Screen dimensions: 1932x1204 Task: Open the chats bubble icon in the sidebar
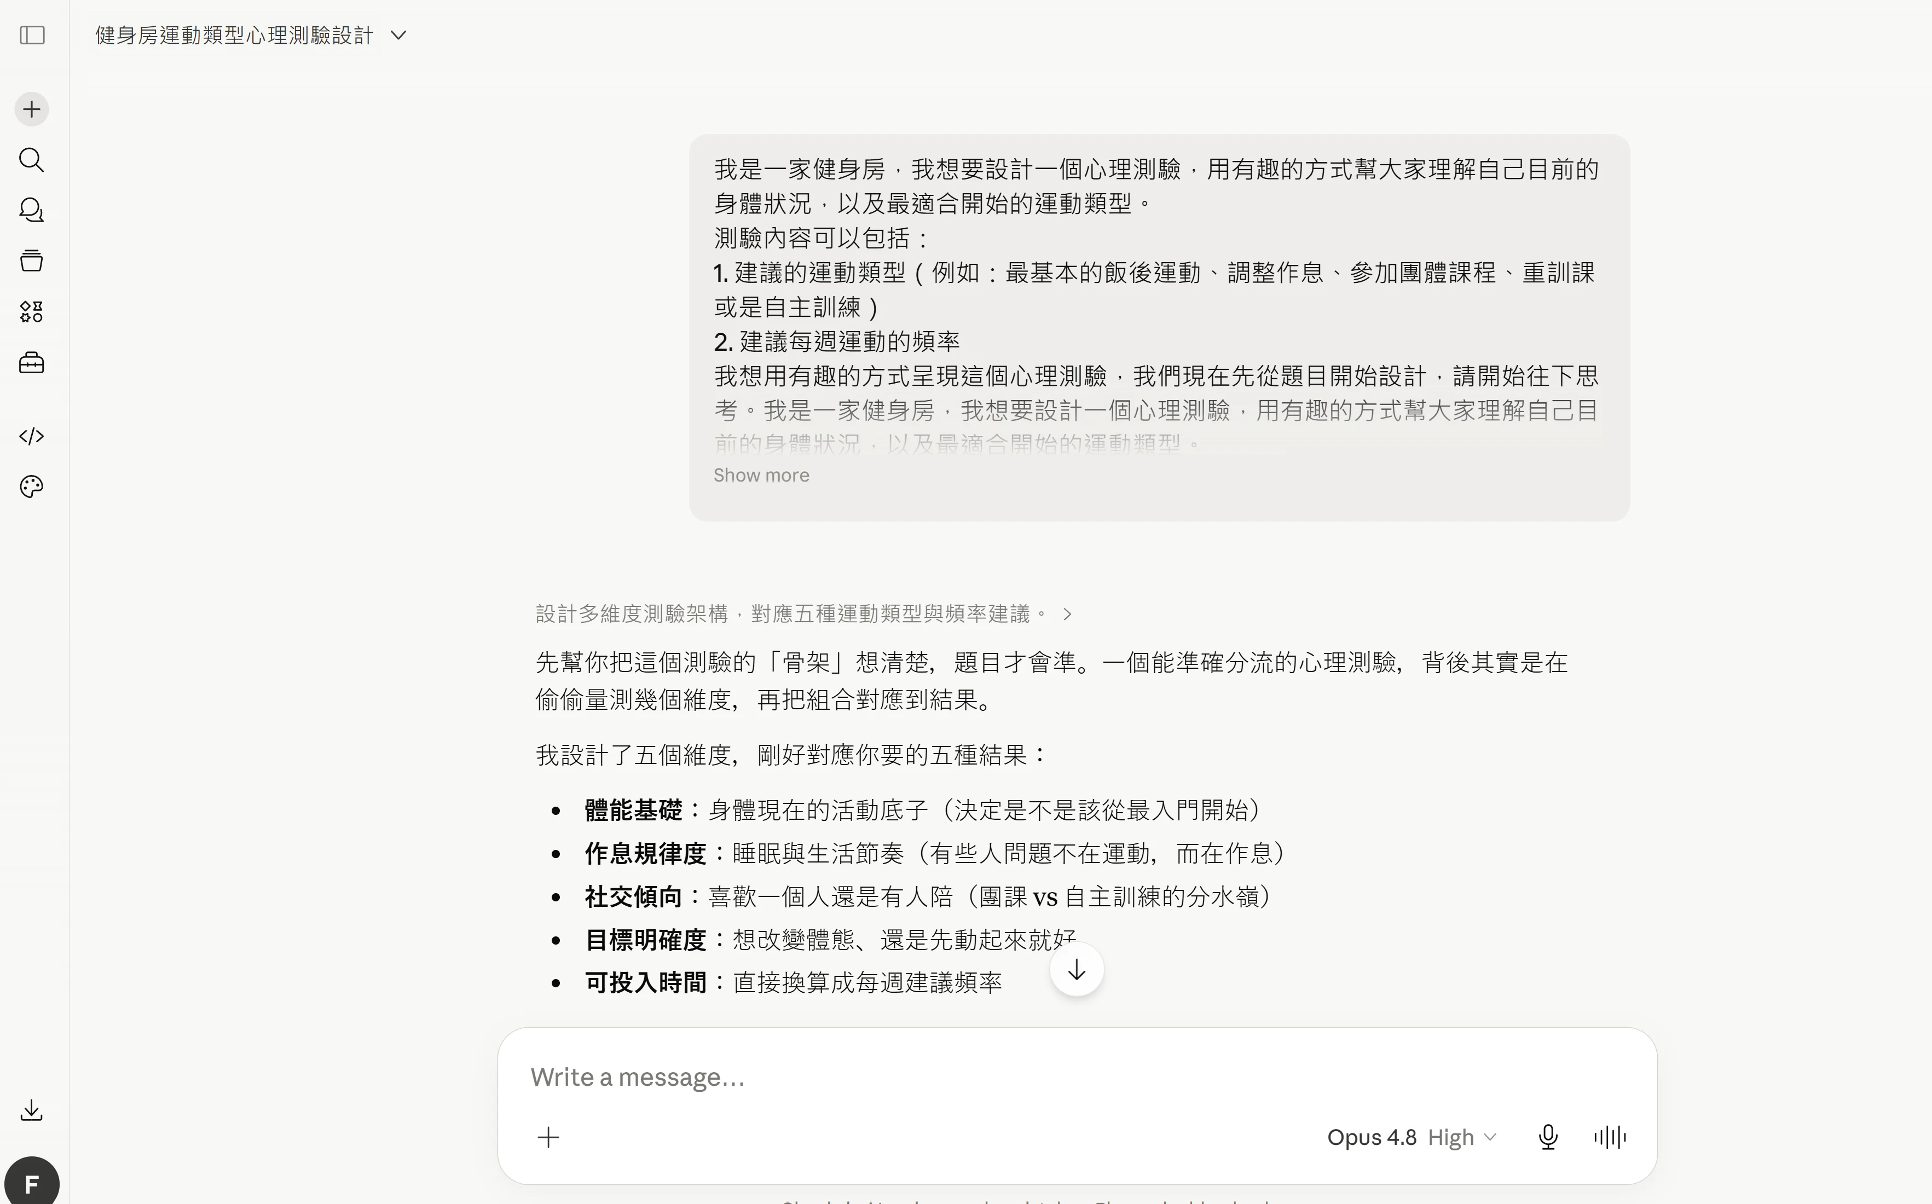32,210
